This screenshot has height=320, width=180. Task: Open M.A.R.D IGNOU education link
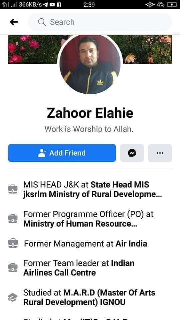(89, 297)
